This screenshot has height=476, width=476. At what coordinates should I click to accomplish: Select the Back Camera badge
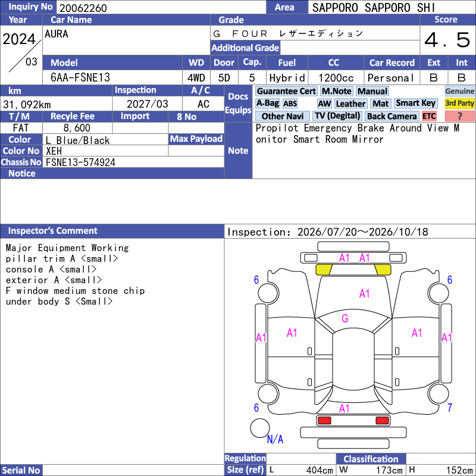click(392, 116)
